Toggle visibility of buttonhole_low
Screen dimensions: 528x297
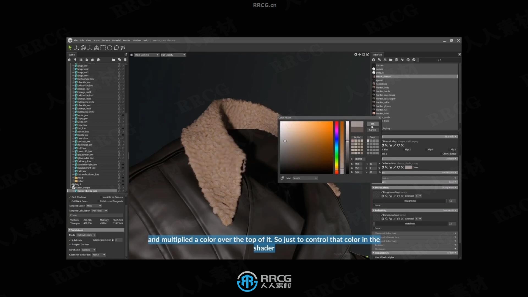[123, 79]
